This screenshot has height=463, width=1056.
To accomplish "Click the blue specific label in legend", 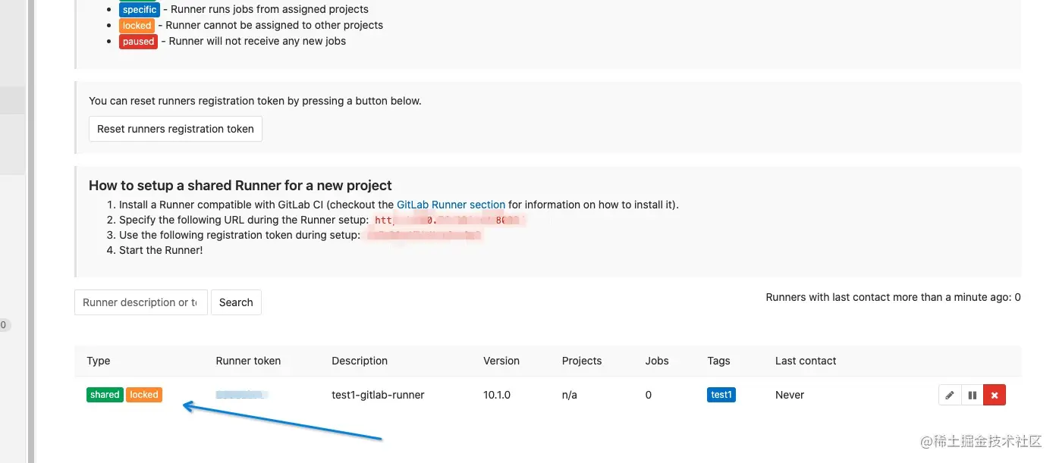I will pos(139,10).
